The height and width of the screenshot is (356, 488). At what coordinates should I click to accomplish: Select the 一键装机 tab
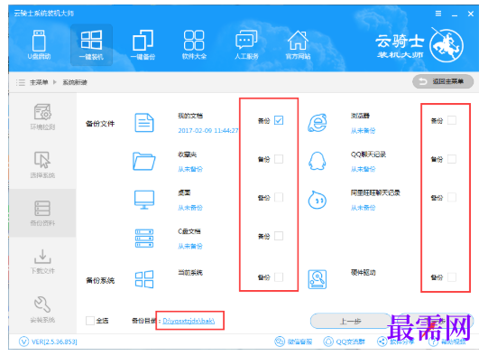pos(91,44)
